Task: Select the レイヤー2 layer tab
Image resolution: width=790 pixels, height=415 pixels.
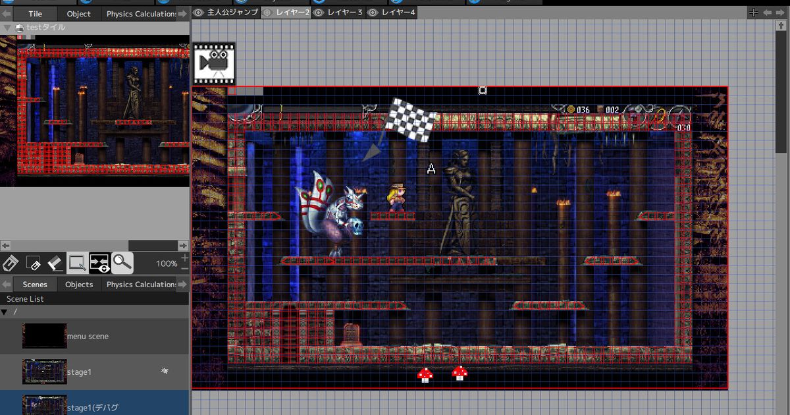Action: pyautogui.click(x=286, y=13)
